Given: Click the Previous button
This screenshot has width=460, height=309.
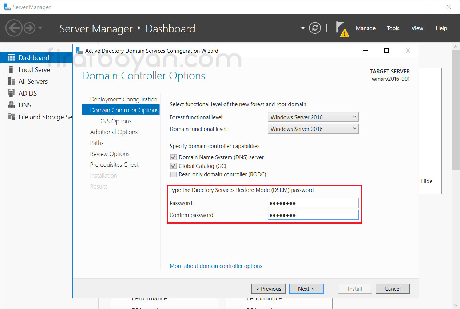Looking at the screenshot, I should 269,289.
